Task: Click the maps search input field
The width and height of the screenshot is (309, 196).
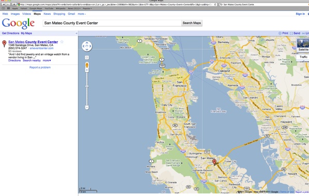Action: click(112, 23)
